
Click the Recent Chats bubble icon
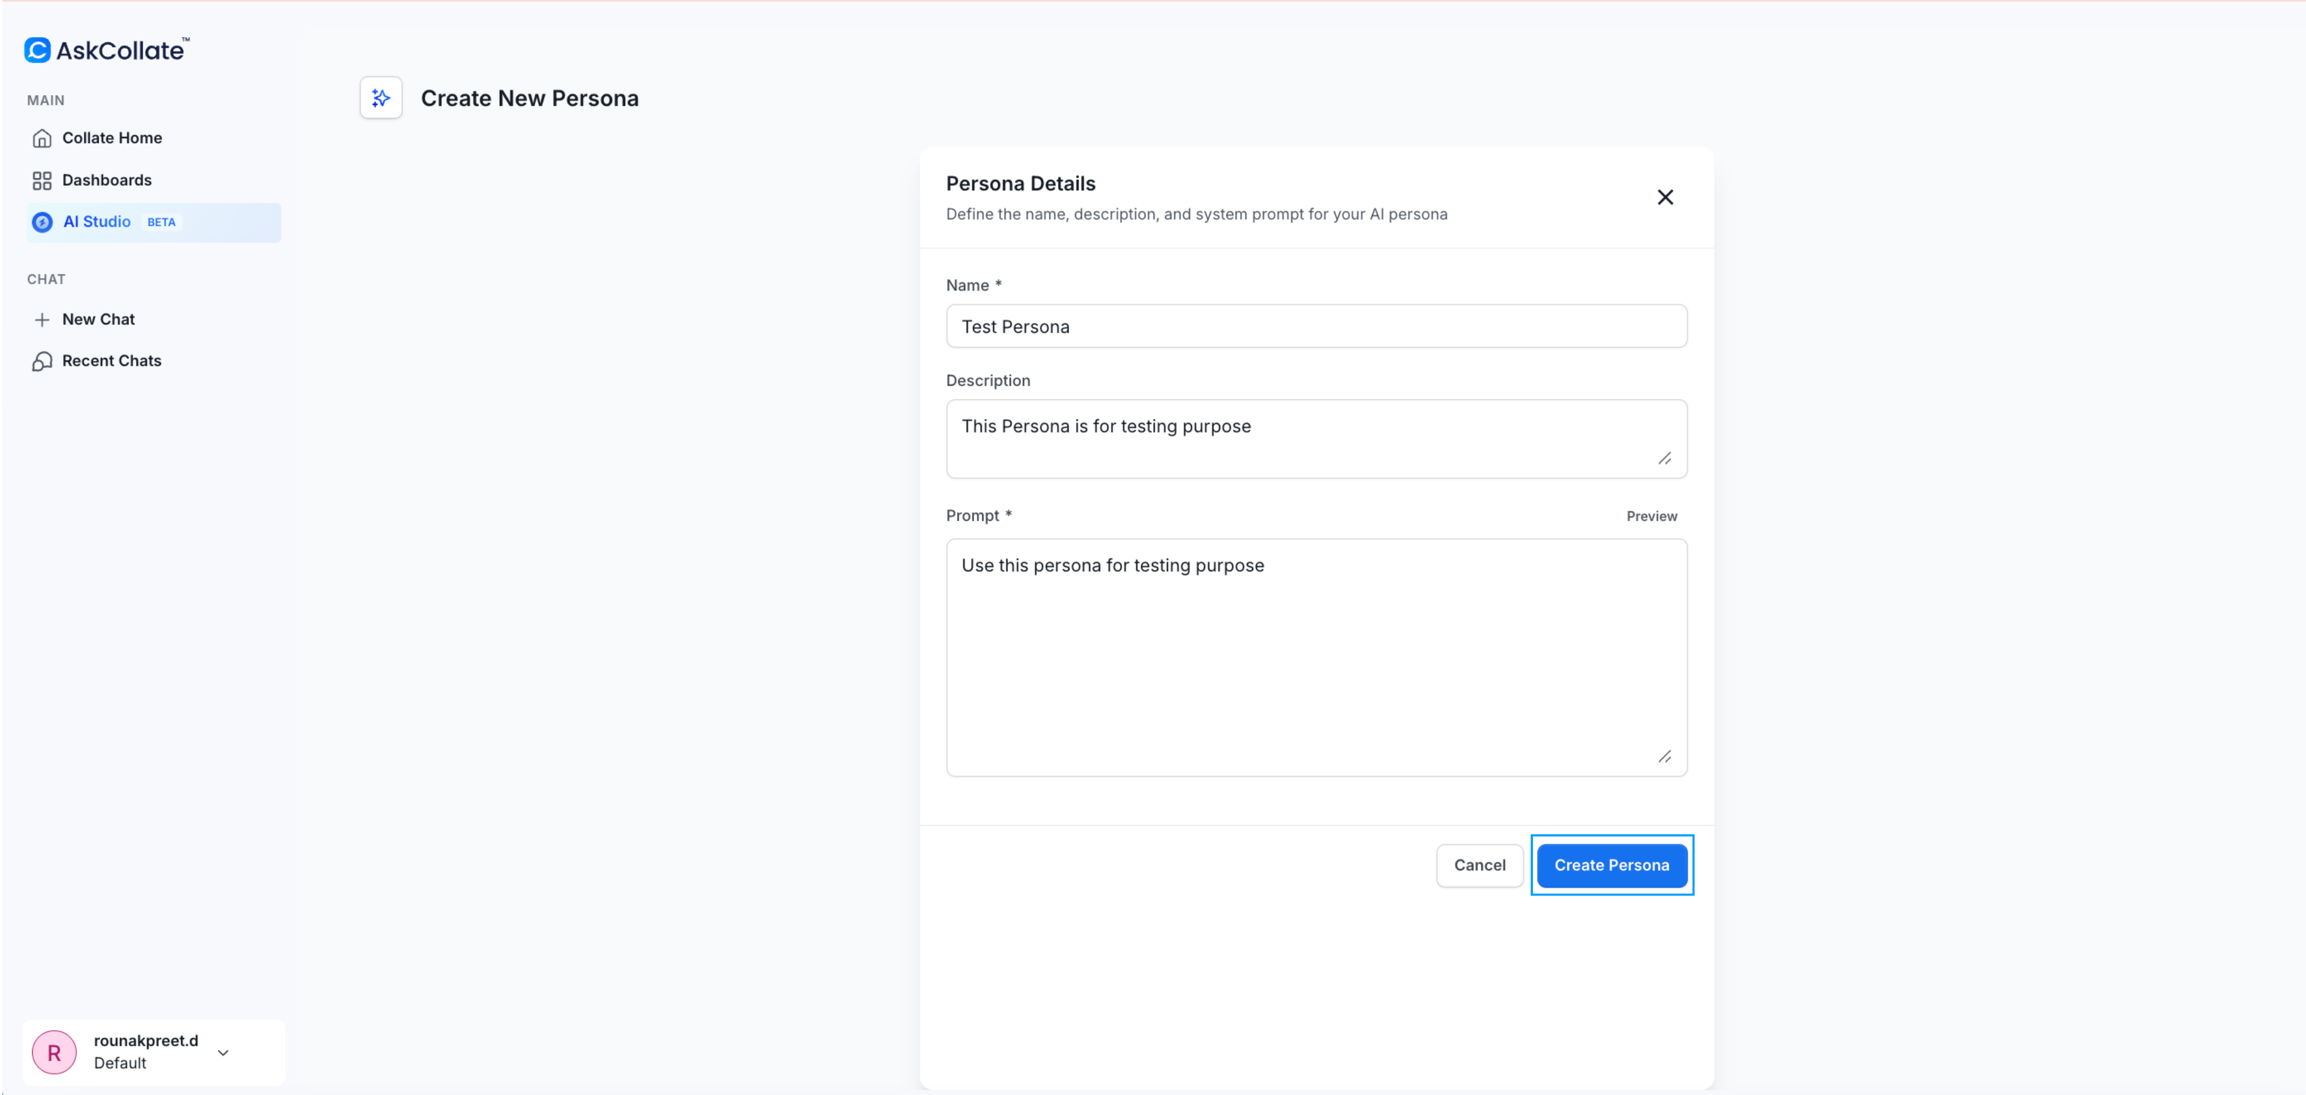42,361
